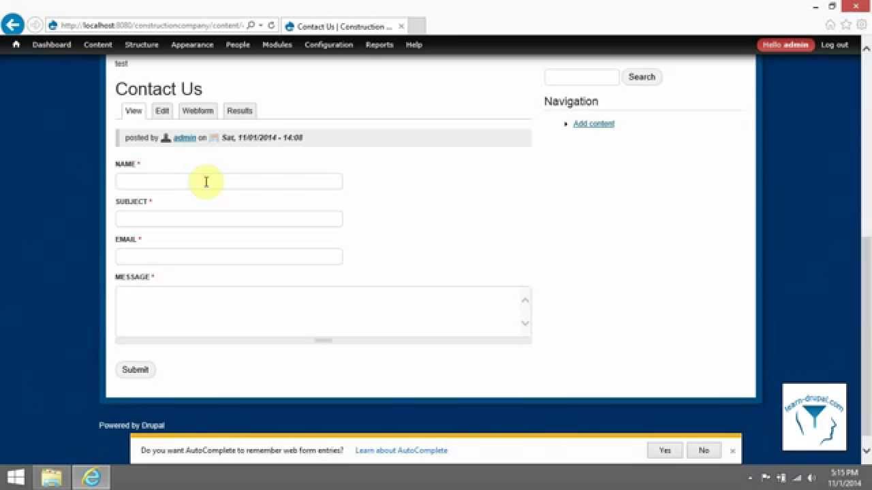The image size is (872, 490).
Task: Focus the Email input field
Action: click(229, 257)
